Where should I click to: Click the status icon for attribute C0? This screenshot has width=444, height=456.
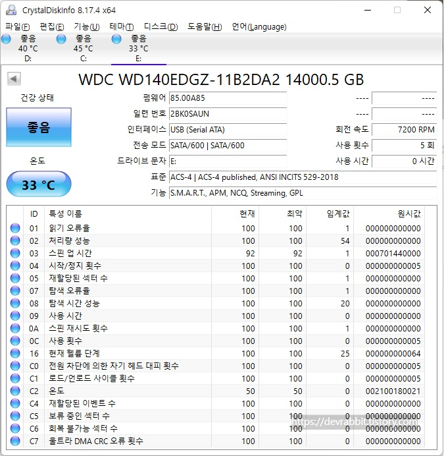point(15,366)
